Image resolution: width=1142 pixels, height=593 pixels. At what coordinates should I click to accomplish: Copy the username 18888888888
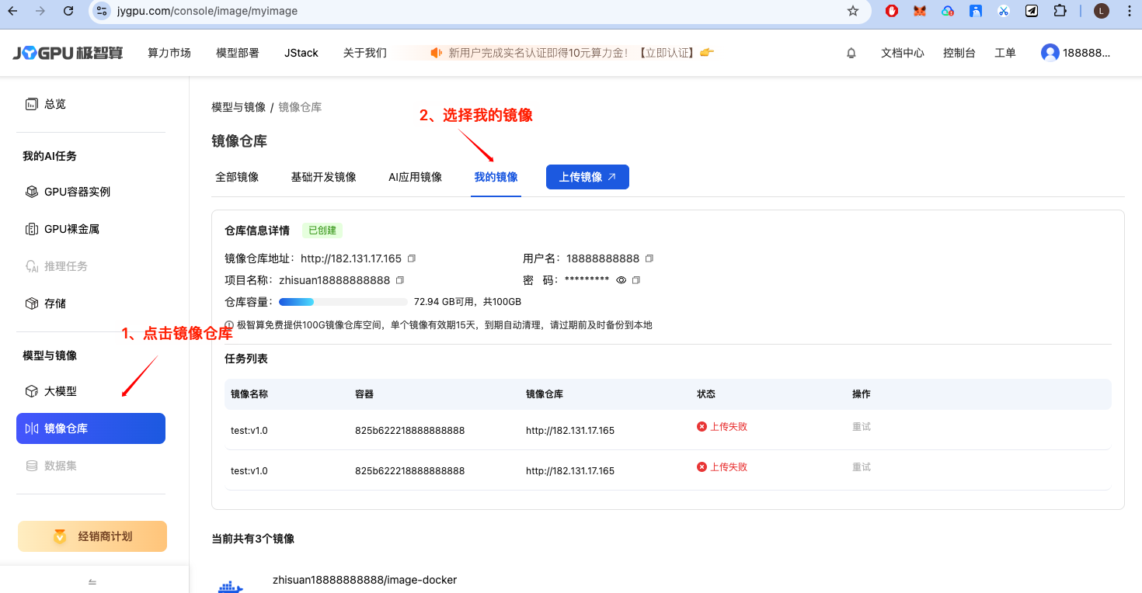649,258
